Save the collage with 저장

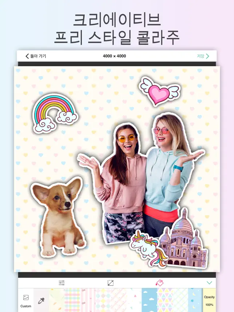(x=203, y=56)
